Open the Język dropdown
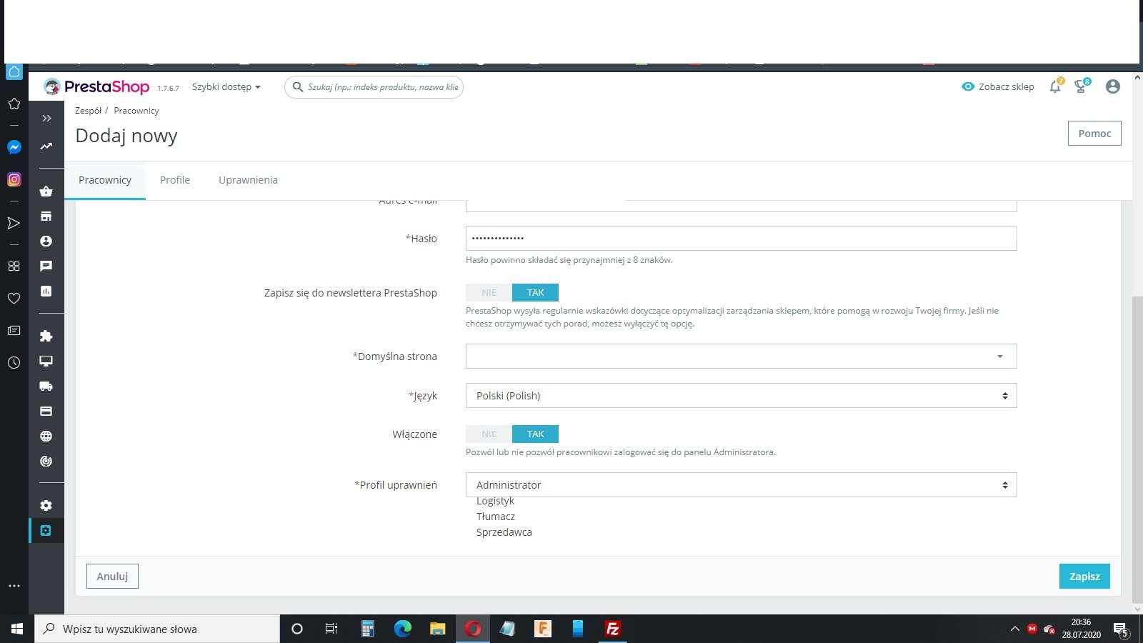Viewport: 1143px width, 643px height. (741, 395)
